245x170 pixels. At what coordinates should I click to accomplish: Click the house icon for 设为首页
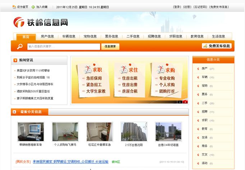[14, 7]
